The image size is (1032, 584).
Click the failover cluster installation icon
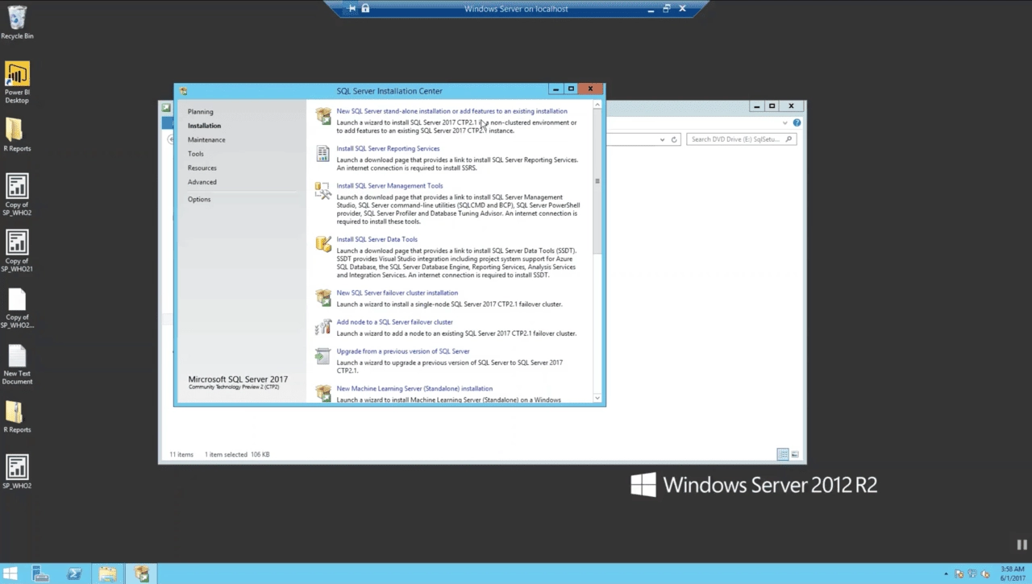click(323, 297)
